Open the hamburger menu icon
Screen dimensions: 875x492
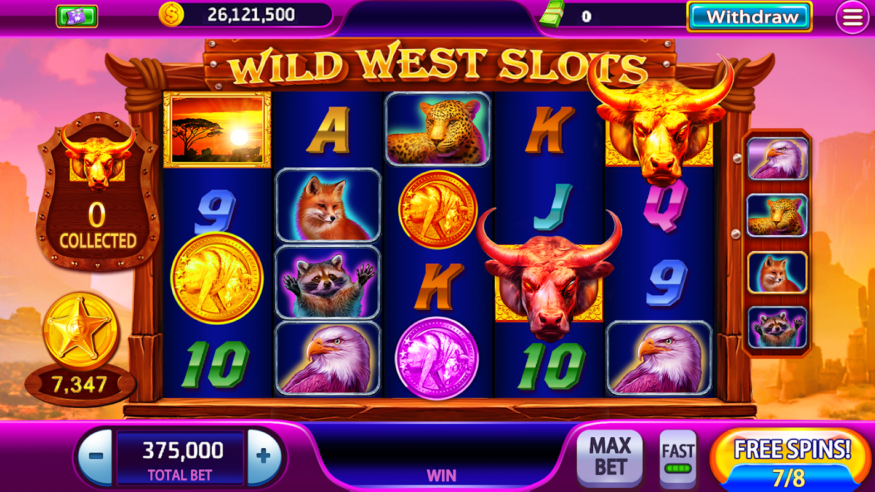[x=852, y=17]
